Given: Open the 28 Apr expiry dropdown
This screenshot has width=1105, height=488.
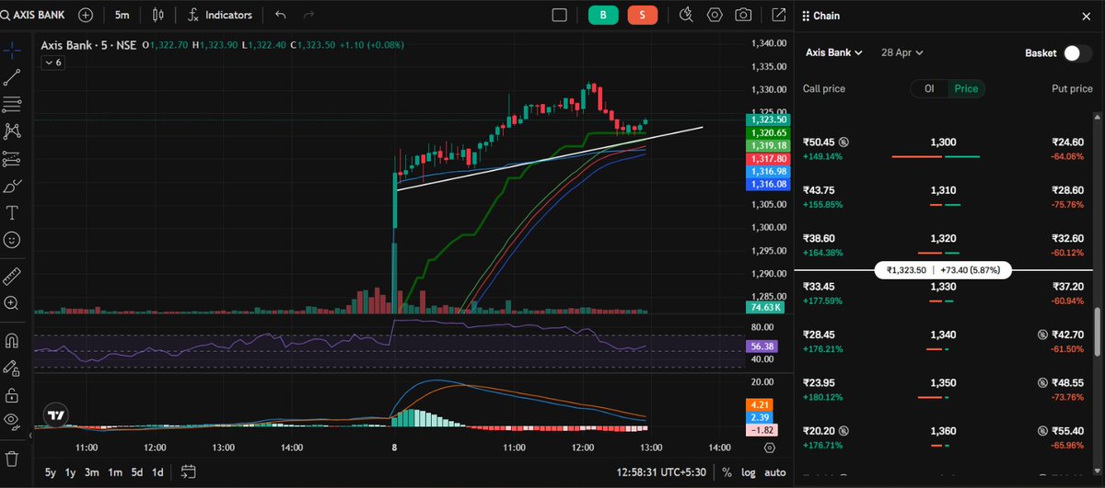Looking at the screenshot, I should pos(901,53).
